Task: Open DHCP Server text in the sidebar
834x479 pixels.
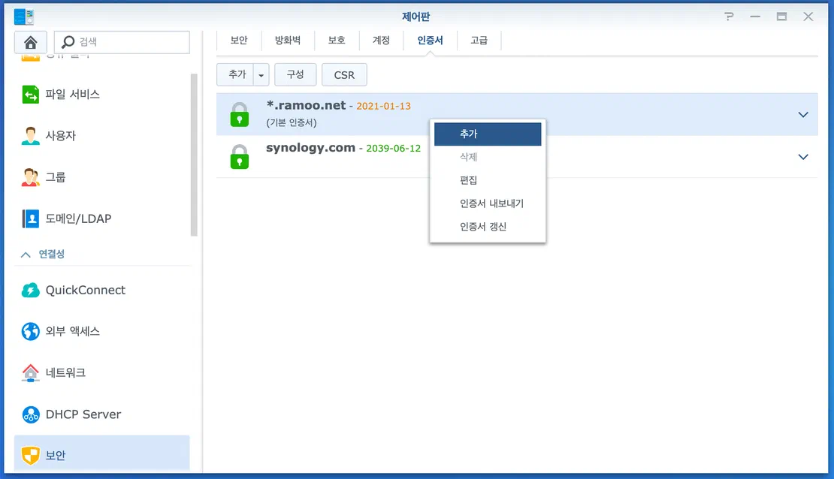Action: point(83,414)
